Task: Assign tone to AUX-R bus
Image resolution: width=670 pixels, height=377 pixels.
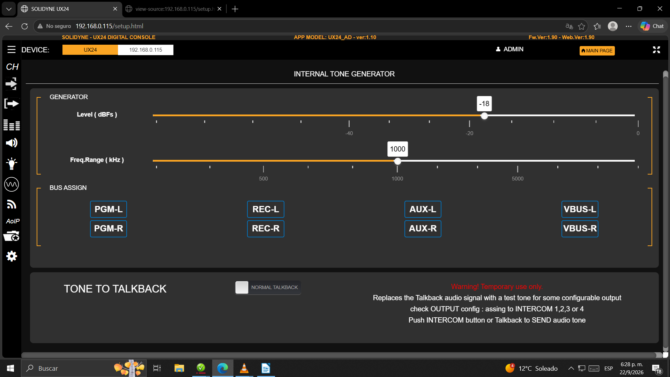Action: [423, 229]
